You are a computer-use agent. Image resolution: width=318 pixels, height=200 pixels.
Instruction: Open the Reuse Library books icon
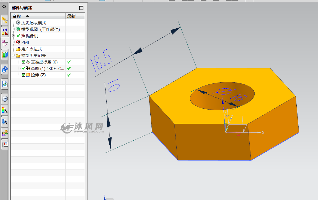click(5, 54)
